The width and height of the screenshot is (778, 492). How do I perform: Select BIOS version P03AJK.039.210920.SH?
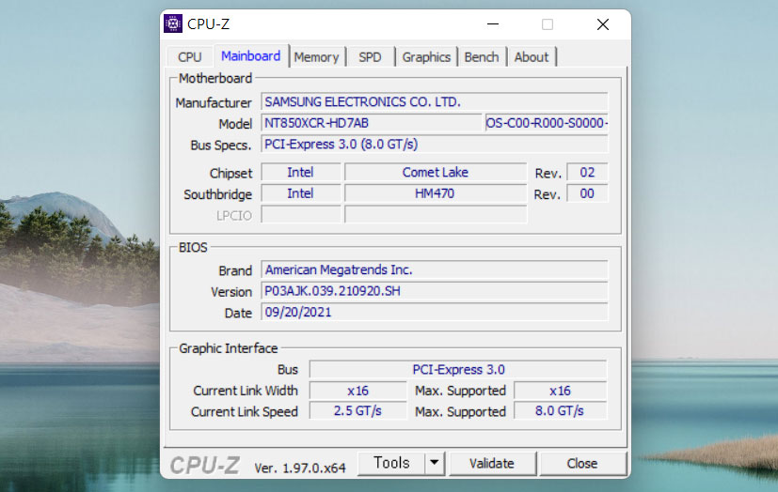(x=435, y=291)
